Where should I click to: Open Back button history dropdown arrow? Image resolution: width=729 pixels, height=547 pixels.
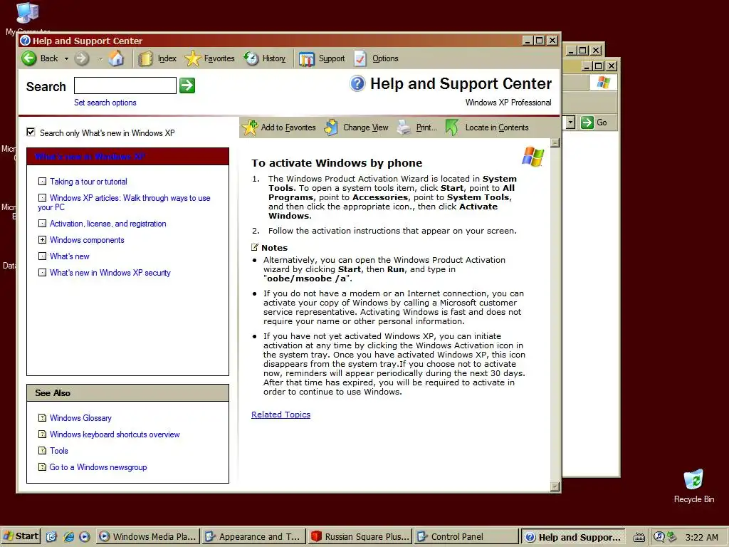coord(66,58)
